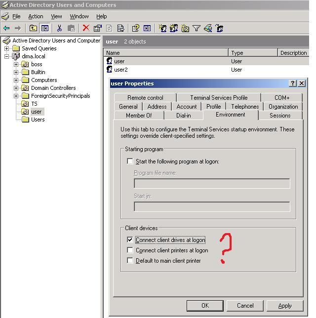Click the Forward arrow toolbar icon

[x=18, y=28]
